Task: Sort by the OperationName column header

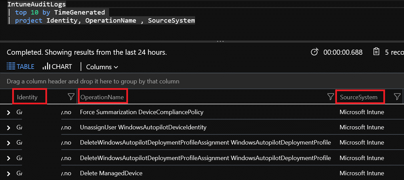Action: point(102,97)
